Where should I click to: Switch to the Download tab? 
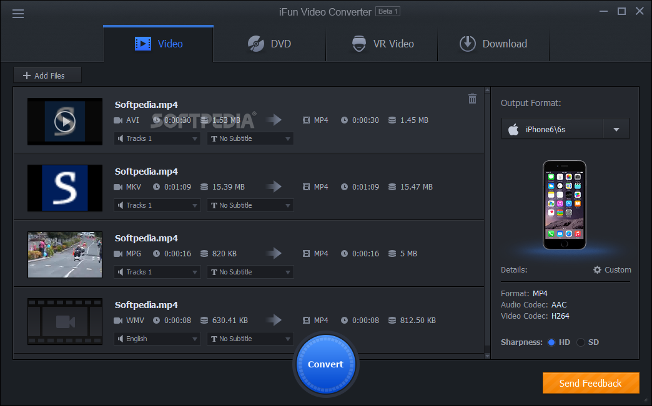pyautogui.click(x=493, y=44)
